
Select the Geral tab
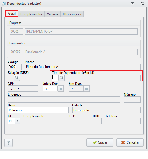point(12,14)
